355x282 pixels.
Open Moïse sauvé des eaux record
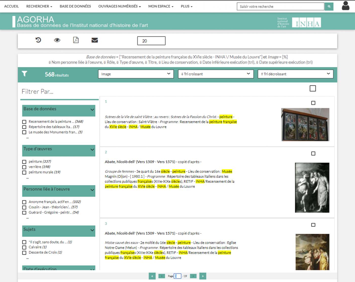(121, 243)
